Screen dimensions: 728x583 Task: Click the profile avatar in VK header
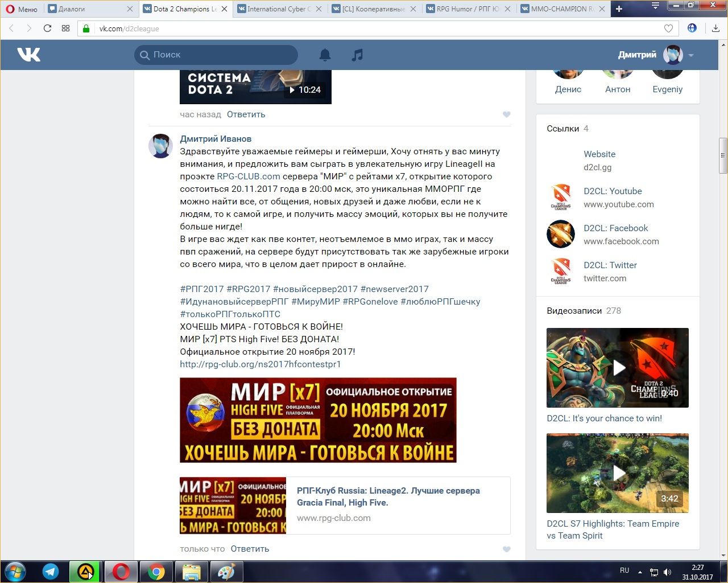pos(673,55)
